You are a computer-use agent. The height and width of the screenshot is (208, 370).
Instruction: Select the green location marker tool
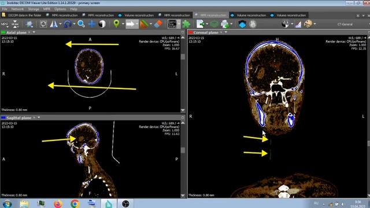pyautogui.click(x=116, y=24)
